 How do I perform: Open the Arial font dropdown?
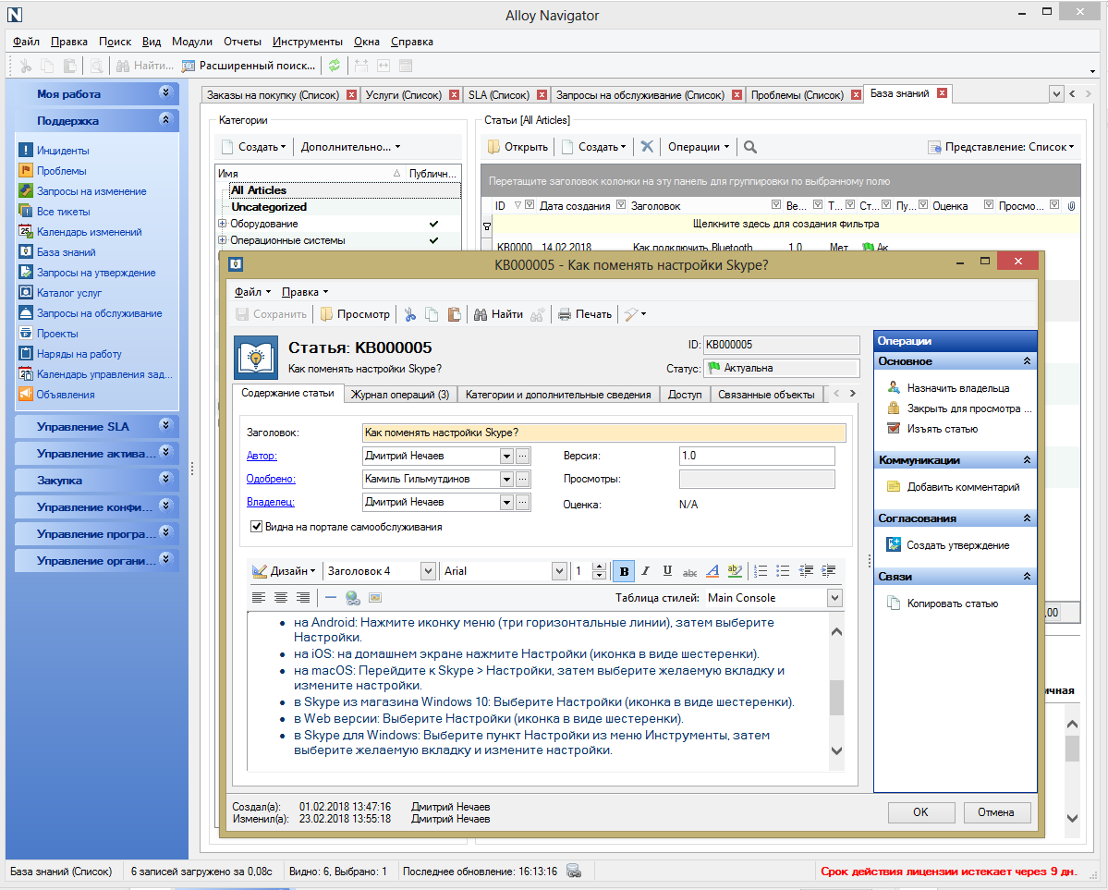pos(560,571)
